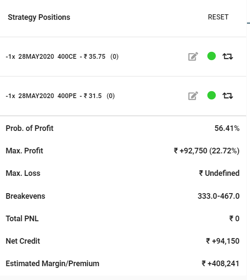Swap buy/sell on 400PE leg

[228, 96]
